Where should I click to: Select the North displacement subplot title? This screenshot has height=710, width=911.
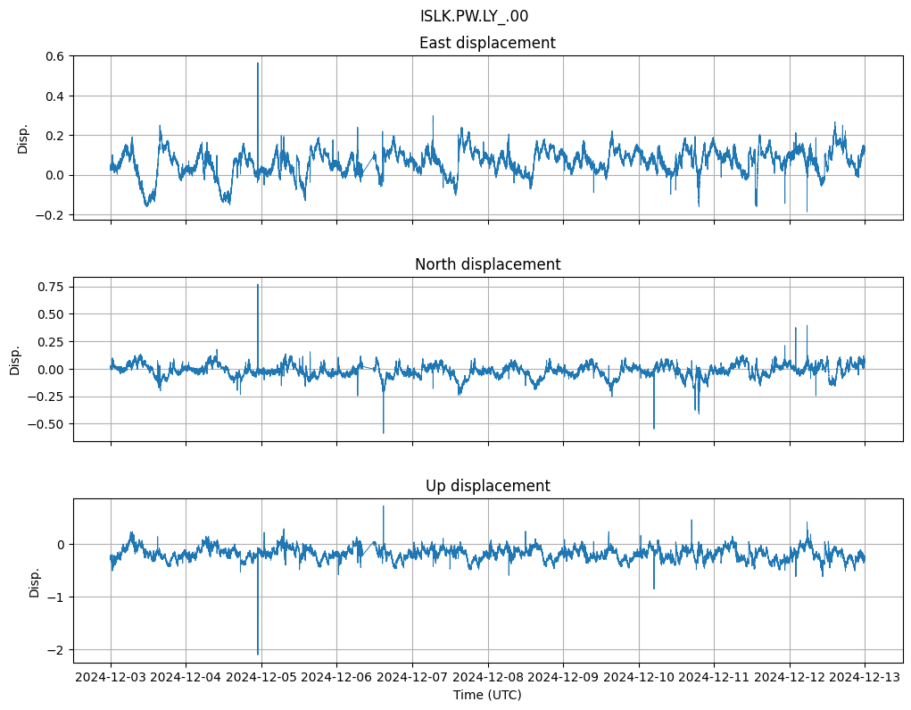point(487,264)
